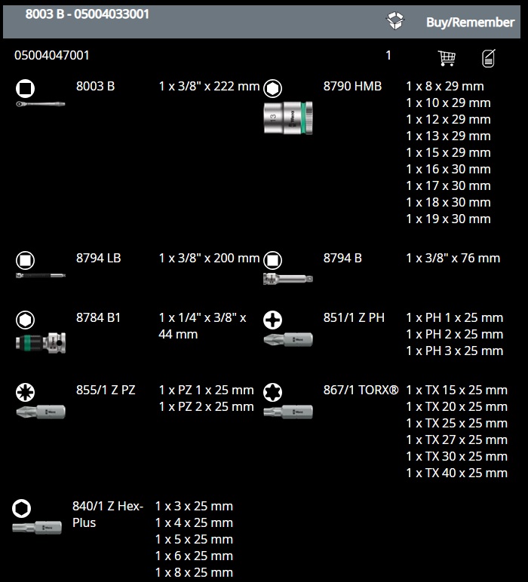Viewport: 528px width, 582px height.
Task: Open the 867/1 TORX bit image
Action: coord(288,412)
